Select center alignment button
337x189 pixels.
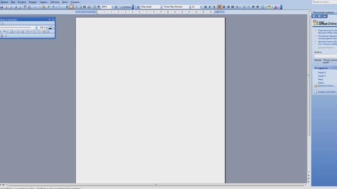tap(224, 7)
